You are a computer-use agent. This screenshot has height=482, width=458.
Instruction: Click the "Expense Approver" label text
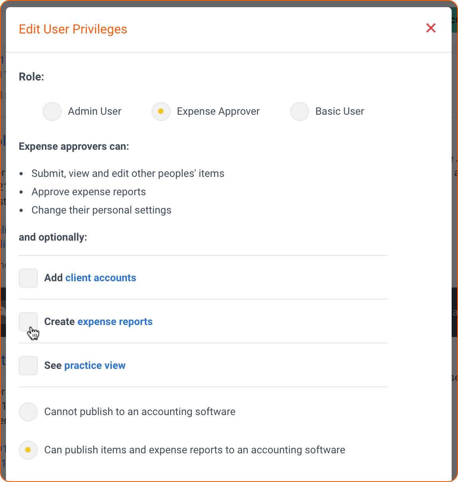coord(218,112)
